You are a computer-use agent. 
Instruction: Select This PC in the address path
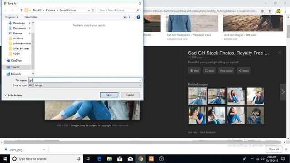(37, 10)
